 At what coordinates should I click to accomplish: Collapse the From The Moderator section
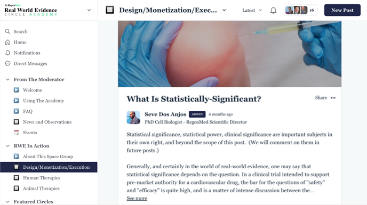pyautogui.click(x=7, y=79)
